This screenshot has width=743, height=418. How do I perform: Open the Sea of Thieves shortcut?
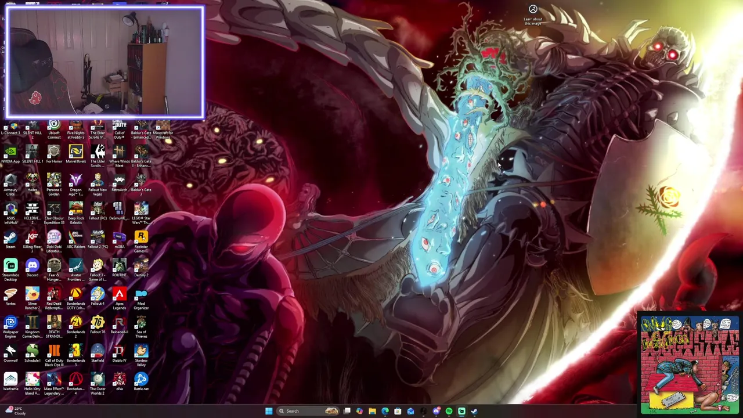click(141, 327)
